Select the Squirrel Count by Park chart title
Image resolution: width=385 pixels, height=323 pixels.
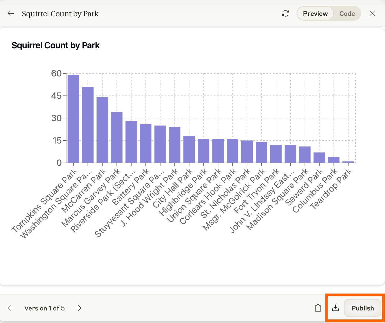(x=56, y=45)
